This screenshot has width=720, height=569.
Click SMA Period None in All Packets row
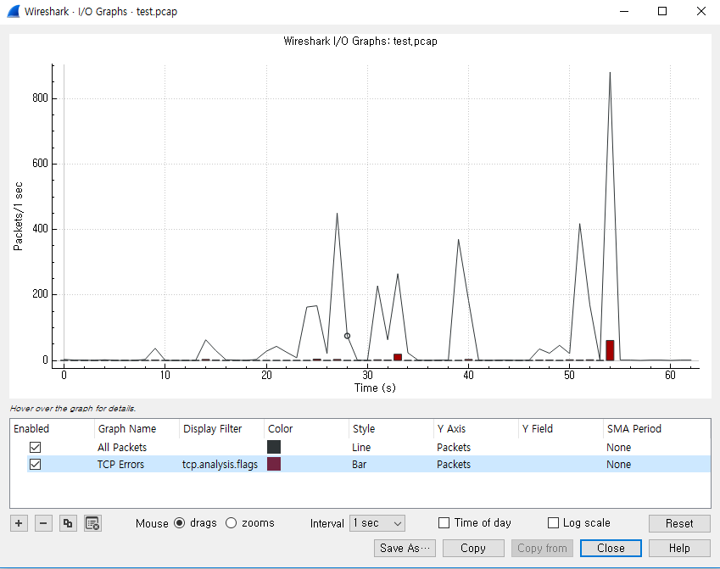pos(618,447)
